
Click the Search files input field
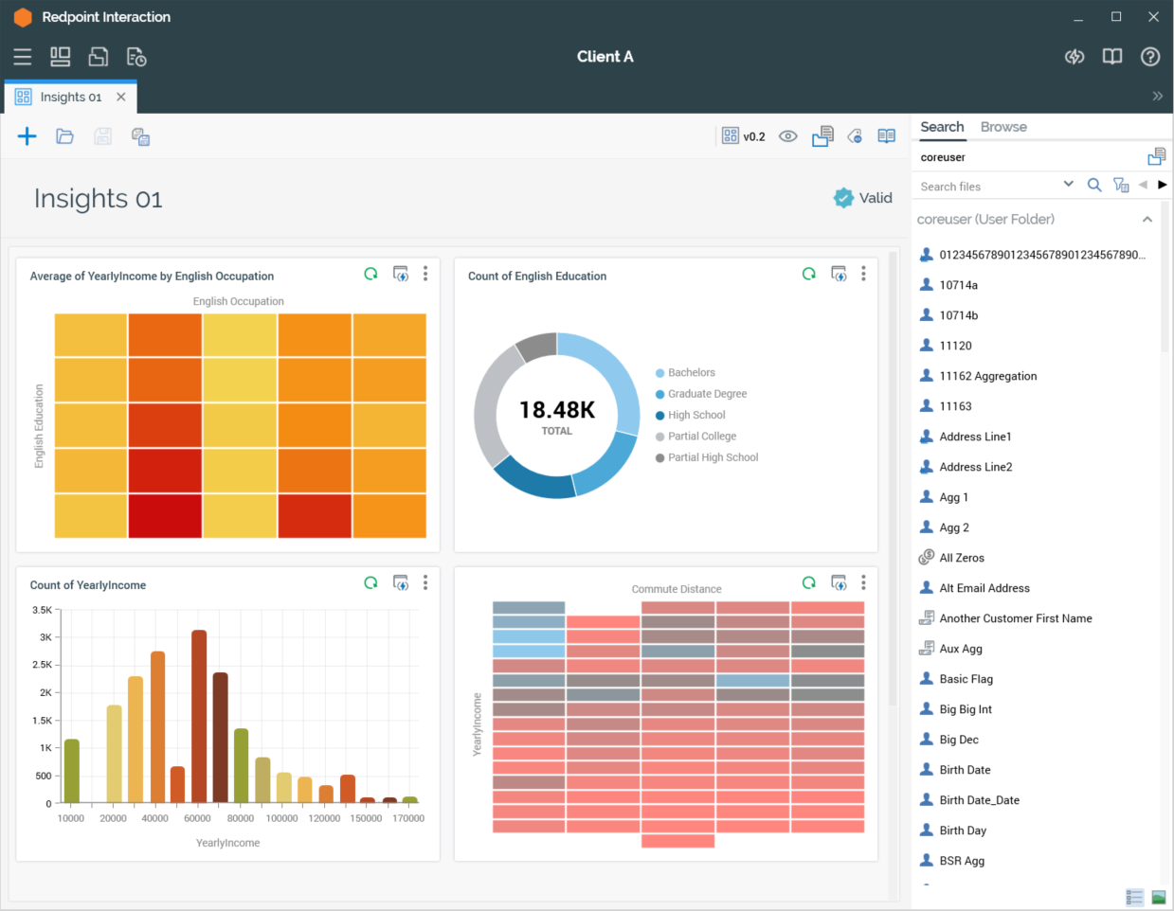click(985, 187)
